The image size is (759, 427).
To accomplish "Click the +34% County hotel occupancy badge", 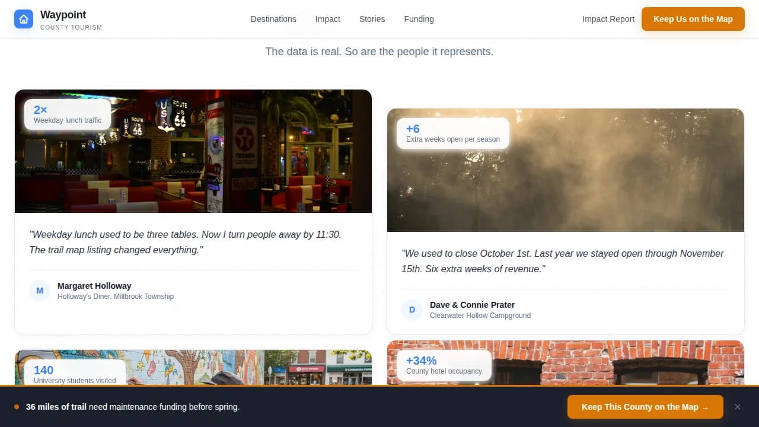I will pos(444,365).
